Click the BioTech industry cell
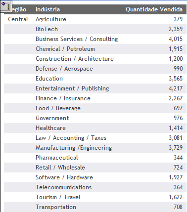Screen dimensions: 187x212 (47, 29)
